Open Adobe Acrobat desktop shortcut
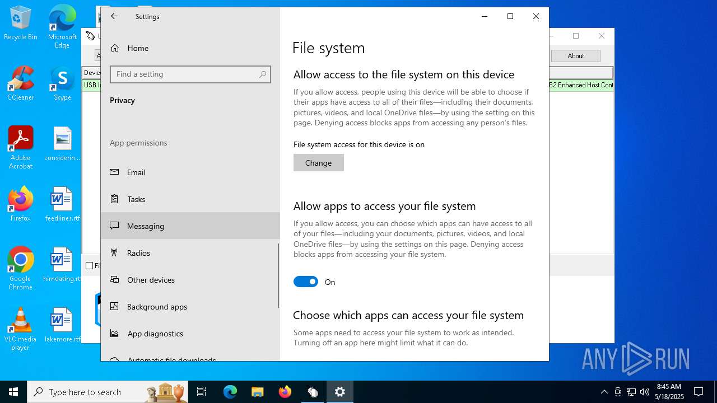Viewport: 717px width, 403px height. tap(21, 148)
